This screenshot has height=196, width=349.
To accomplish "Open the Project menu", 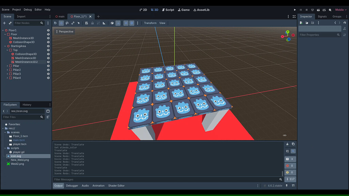I will (x=16, y=10).
